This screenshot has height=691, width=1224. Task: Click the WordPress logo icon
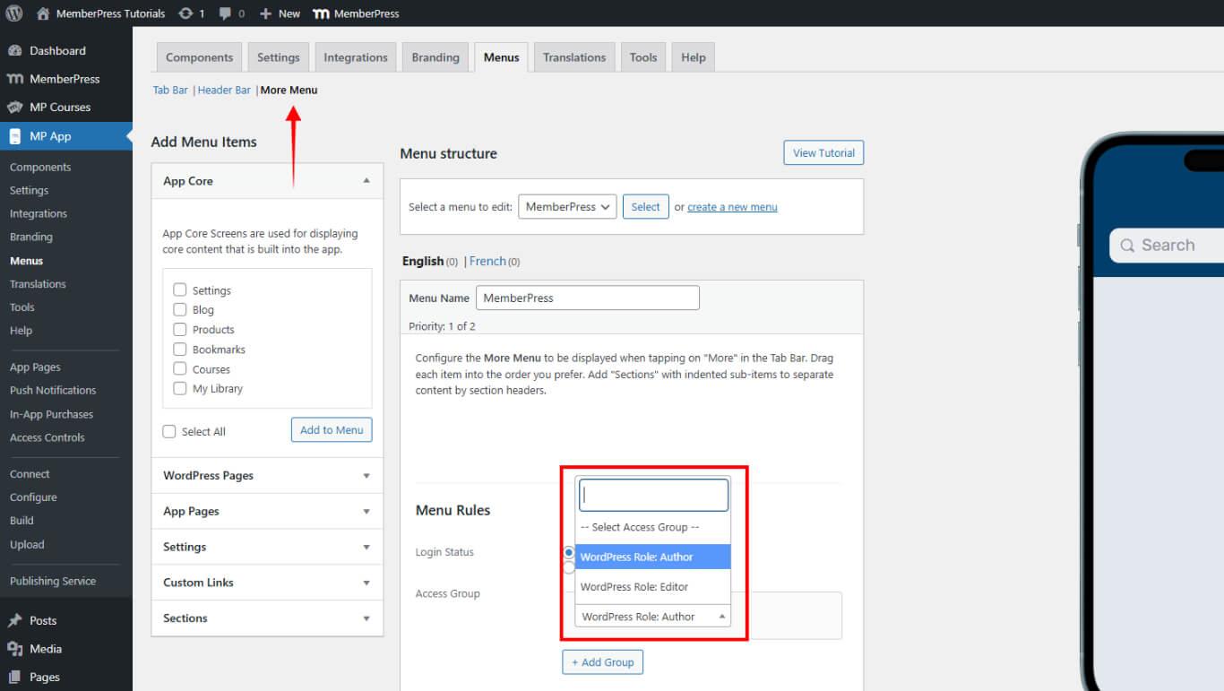[x=14, y=13]
